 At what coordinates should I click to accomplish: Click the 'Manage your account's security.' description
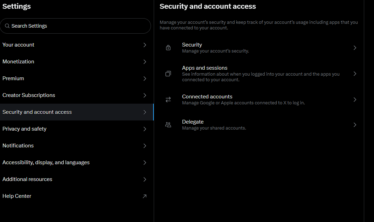[215, 51]
